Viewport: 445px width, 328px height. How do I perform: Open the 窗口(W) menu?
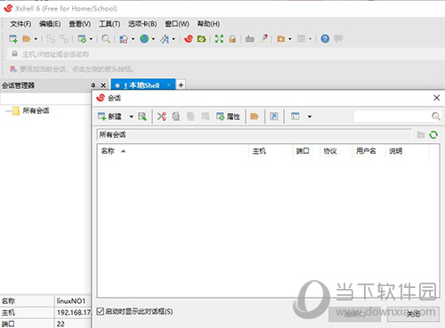[x=177, y=24]
